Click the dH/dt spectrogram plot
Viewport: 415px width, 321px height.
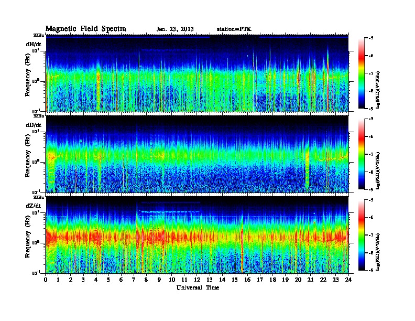(x=197, y=73)
